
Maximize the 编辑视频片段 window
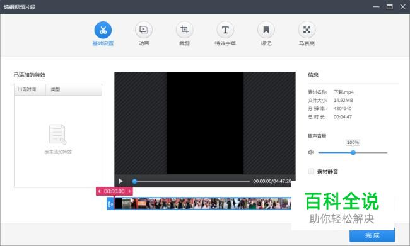coord(390,7)
